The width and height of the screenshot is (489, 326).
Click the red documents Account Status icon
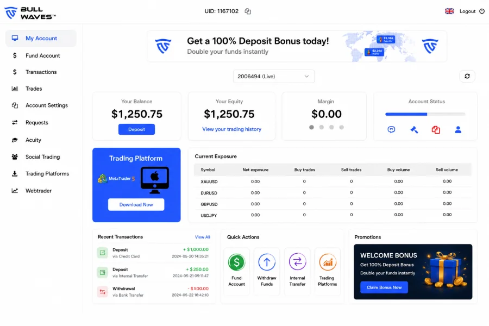pos(436,129)
